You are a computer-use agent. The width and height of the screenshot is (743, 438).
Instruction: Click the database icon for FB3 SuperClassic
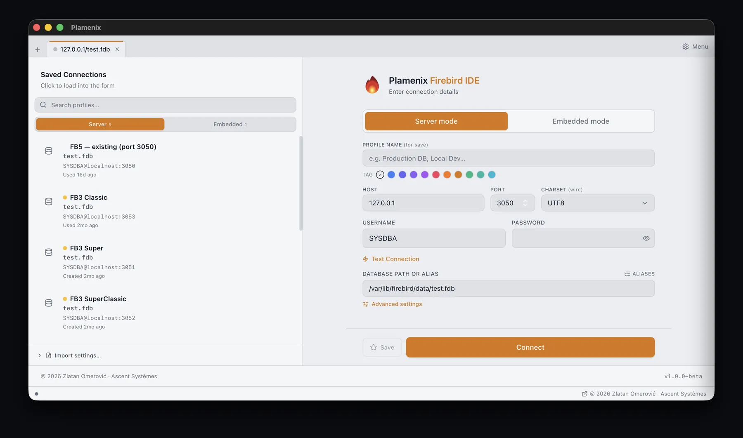(x=49, y=303)
